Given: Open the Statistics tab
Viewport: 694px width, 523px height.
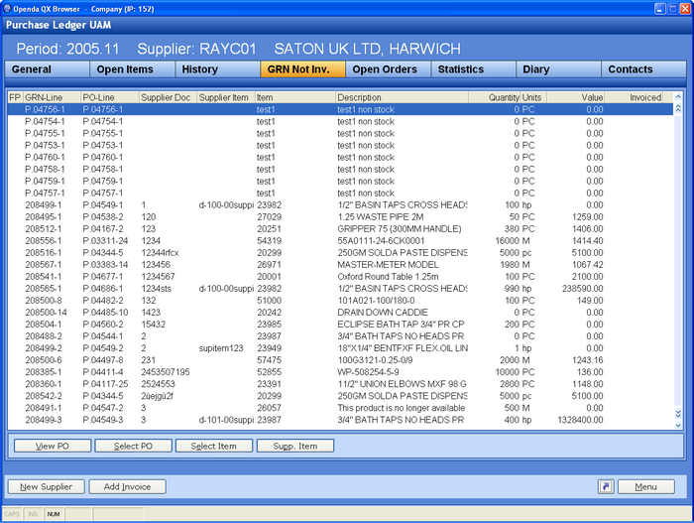Looking at the screenshot, I should tap(473, 69).
